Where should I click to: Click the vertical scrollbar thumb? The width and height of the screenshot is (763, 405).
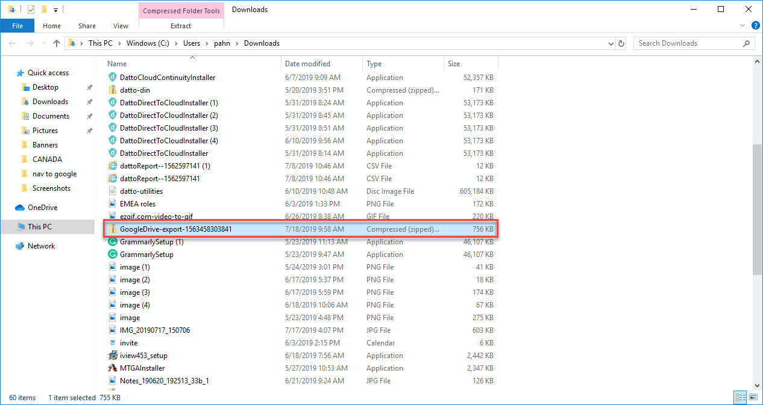pos(758,210)
